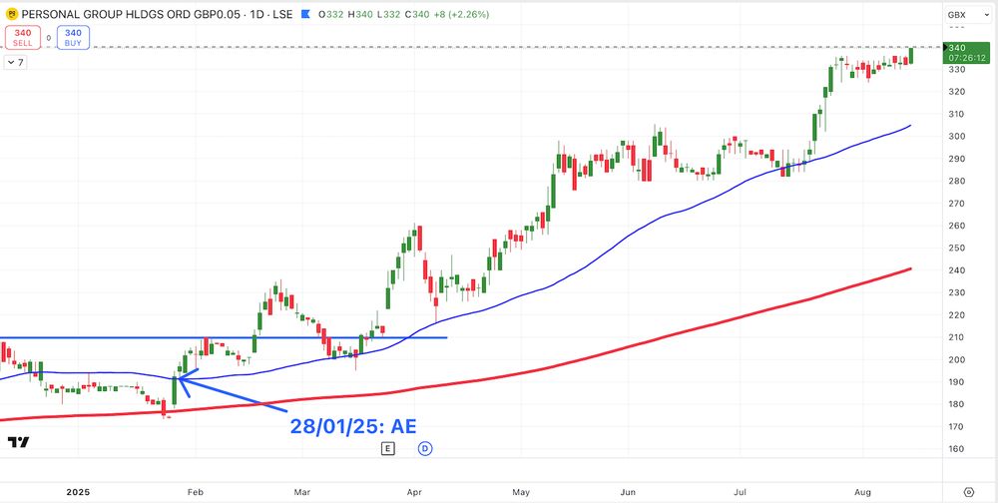Click the spread value 0 between buttons
This screenshot has width=998, height=503.
pyautogui.click(x=48, y=38)
